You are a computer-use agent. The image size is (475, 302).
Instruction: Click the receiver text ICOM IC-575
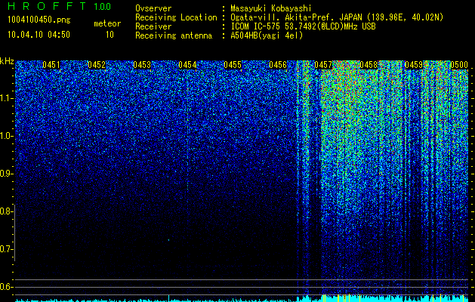pos(256,26)
